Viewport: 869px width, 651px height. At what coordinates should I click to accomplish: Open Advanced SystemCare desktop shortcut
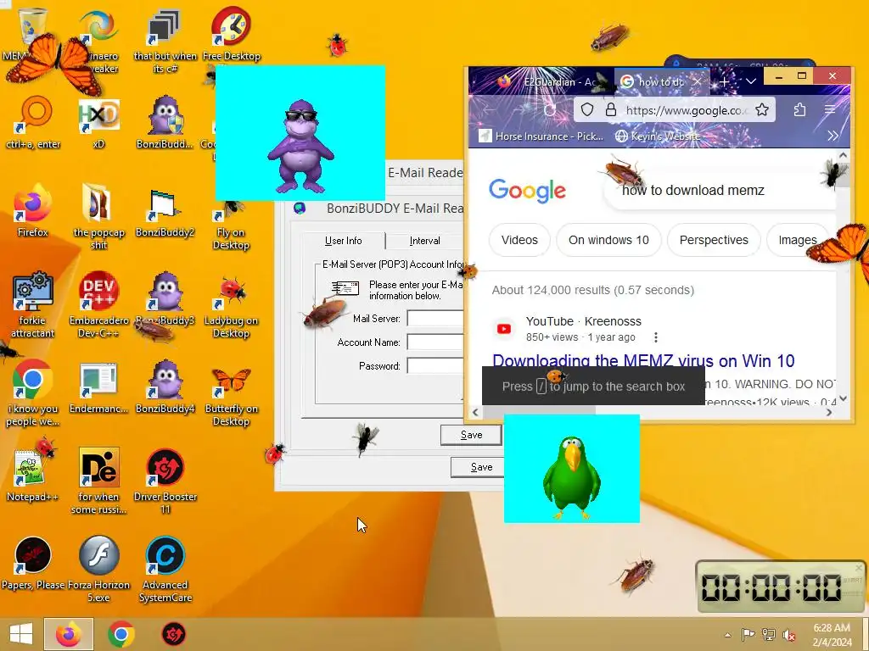165,568
